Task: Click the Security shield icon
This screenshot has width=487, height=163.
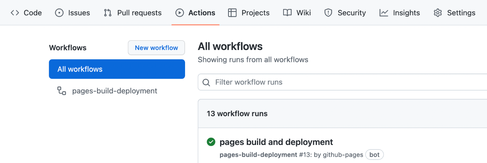Action: 328,13
